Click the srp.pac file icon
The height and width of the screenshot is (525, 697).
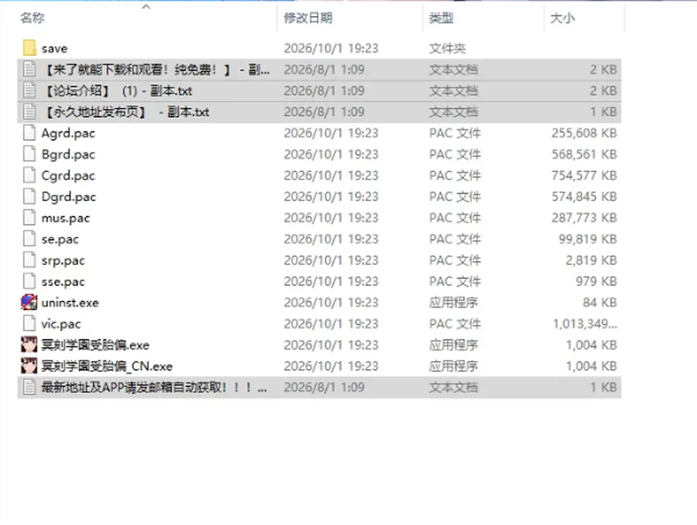29,260
